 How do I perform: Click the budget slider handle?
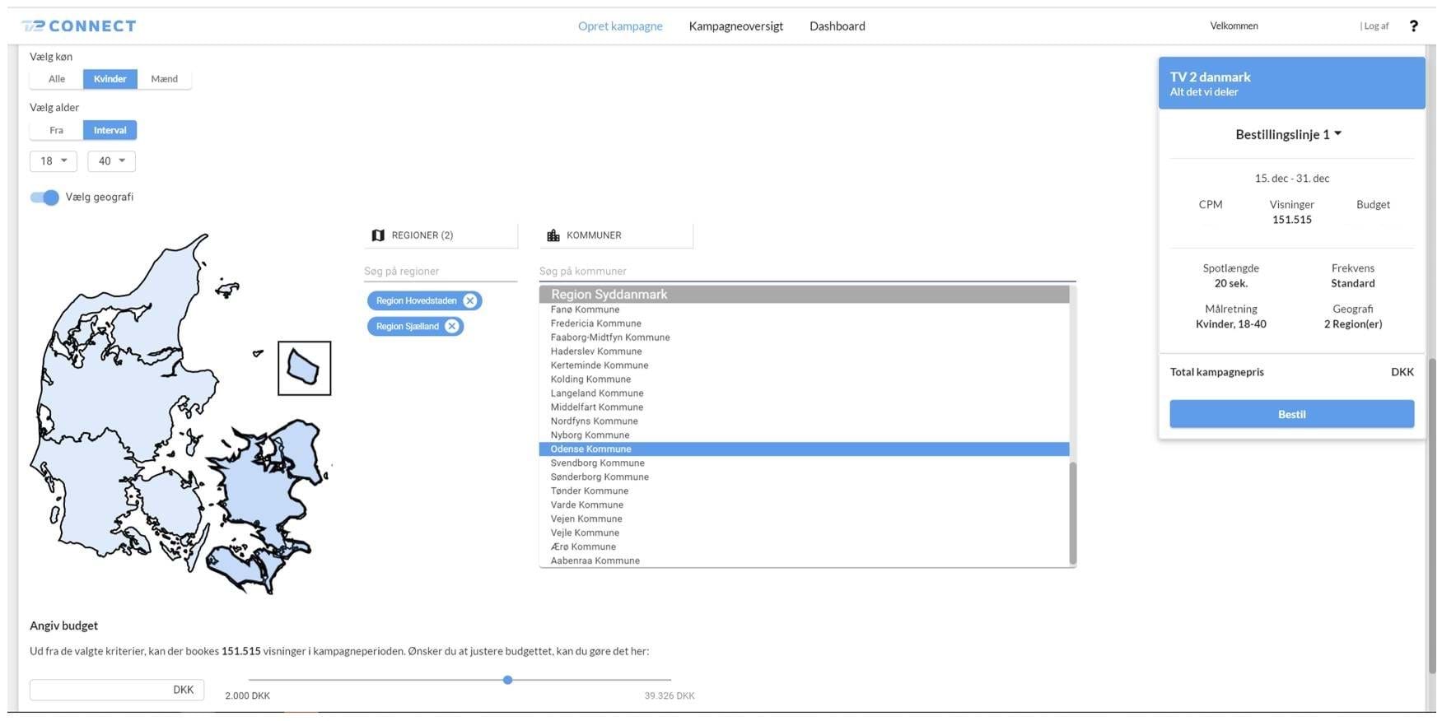(508, 680)
